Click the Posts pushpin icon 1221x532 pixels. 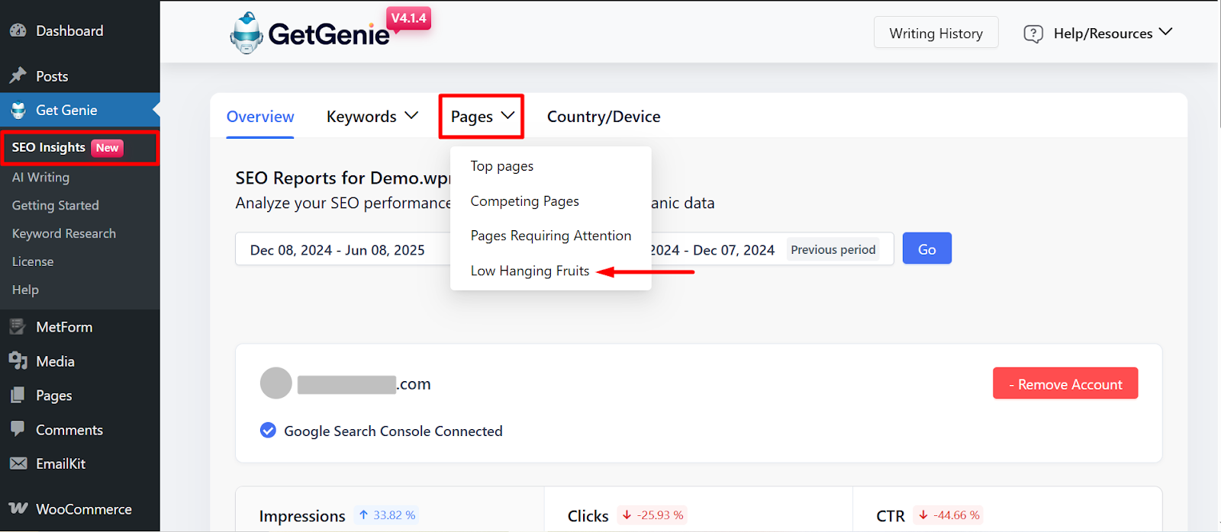(x=18, y=75)
